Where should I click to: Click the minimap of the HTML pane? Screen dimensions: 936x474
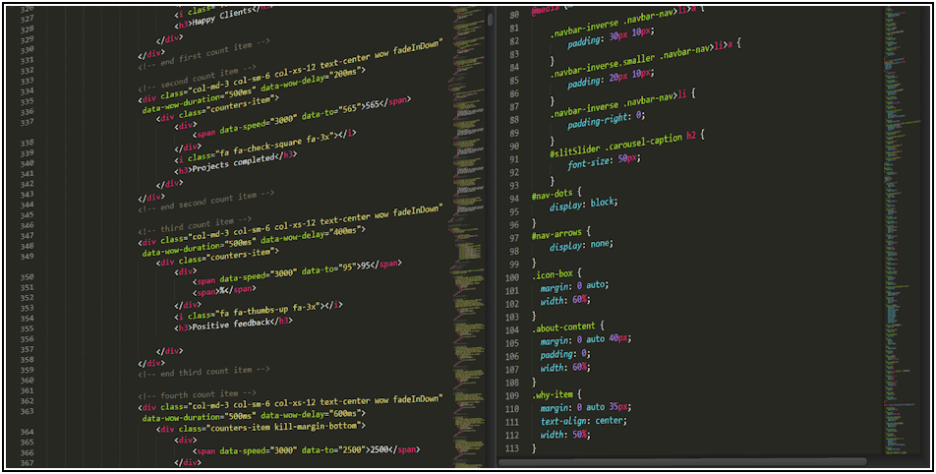(x=467, y=236)
